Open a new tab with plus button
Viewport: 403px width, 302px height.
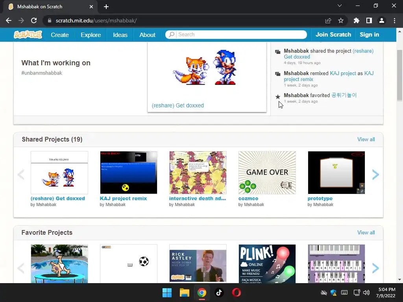[x=106, y=7]
